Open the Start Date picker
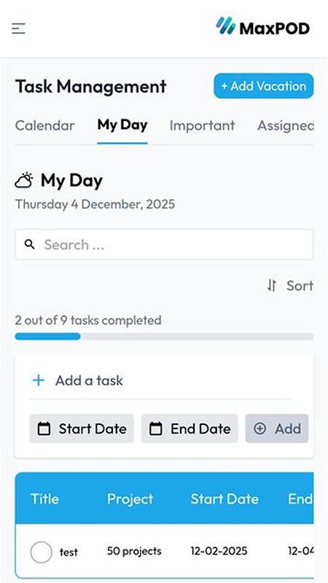This screenshot has width=328, height=583. pyautogui.click(x=82, y=429)
